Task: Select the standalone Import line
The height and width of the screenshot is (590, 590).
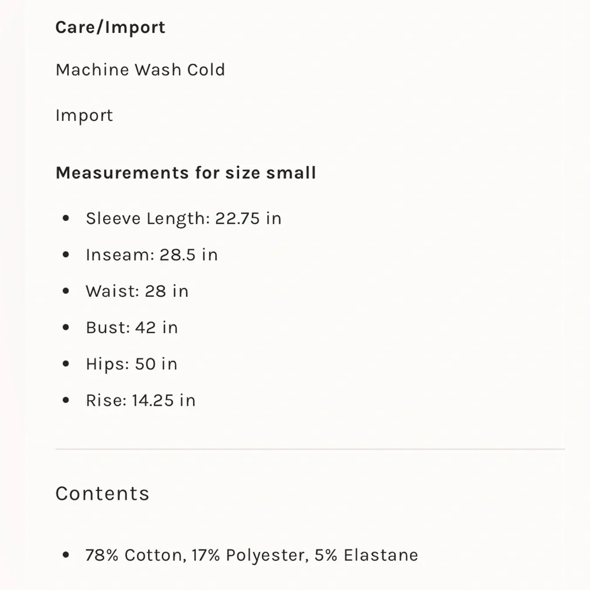Action: (x=84, y=115)
